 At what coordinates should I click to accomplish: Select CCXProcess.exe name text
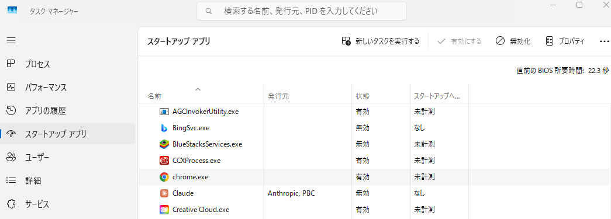point(196,161)
